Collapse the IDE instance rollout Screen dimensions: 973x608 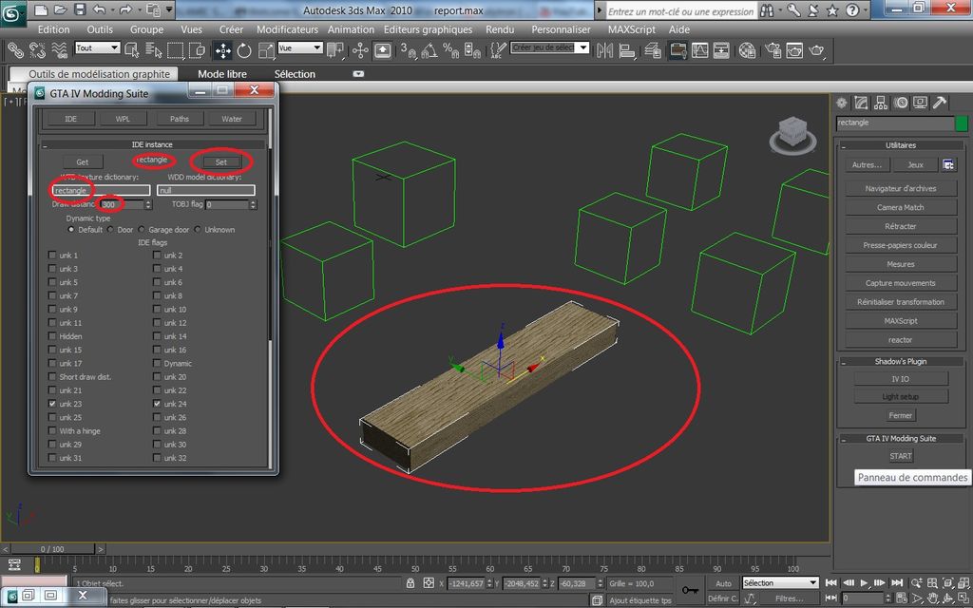pyautogui.click(x=46, y=145)
